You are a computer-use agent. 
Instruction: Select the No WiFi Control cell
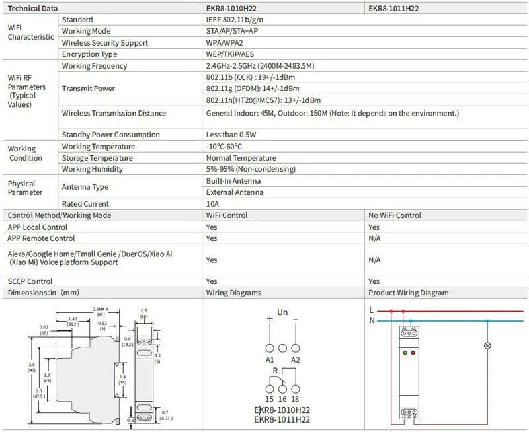394,215
